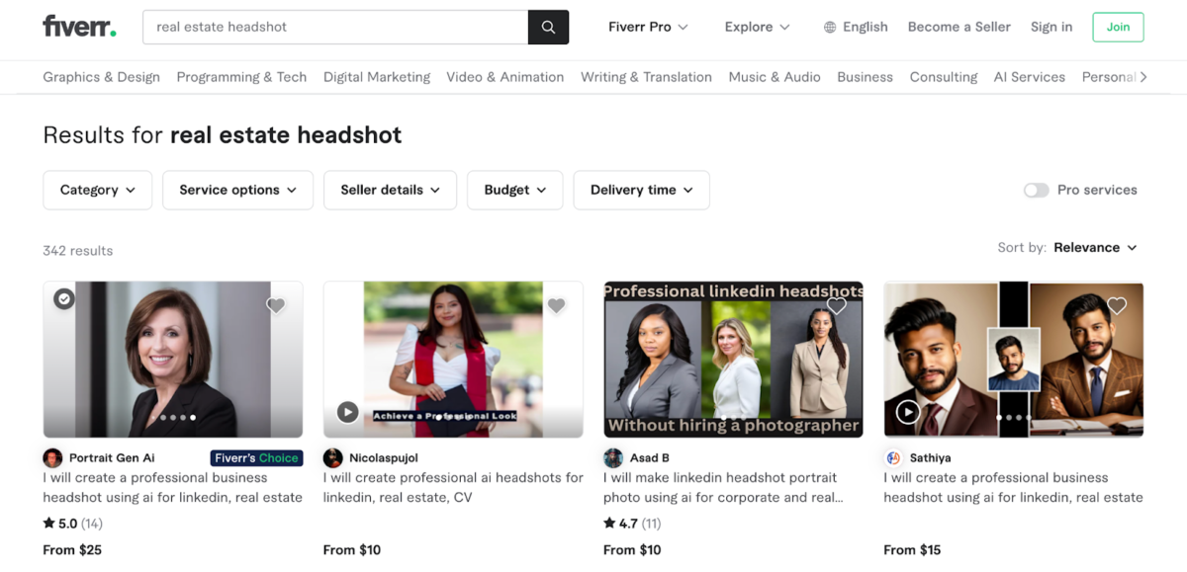Open the Category filter dropdown
The image size is (1187, 572).
pyautogui.click(x=97, y=190)
